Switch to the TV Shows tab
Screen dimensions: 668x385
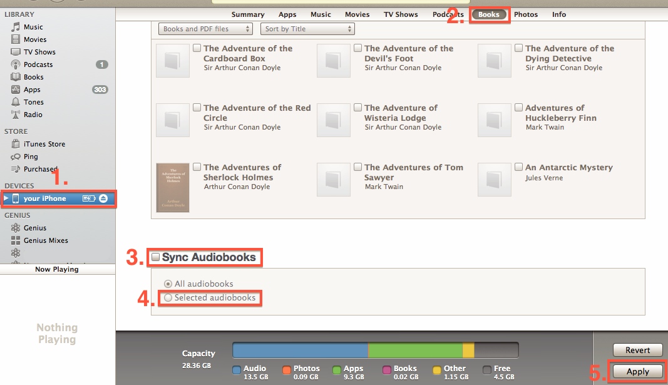coord(401,14)
